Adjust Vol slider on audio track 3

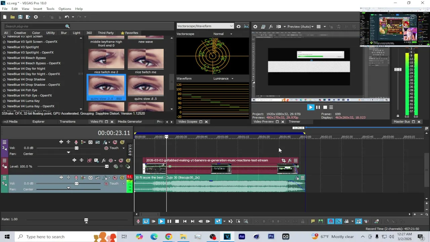tap(77, 148)
